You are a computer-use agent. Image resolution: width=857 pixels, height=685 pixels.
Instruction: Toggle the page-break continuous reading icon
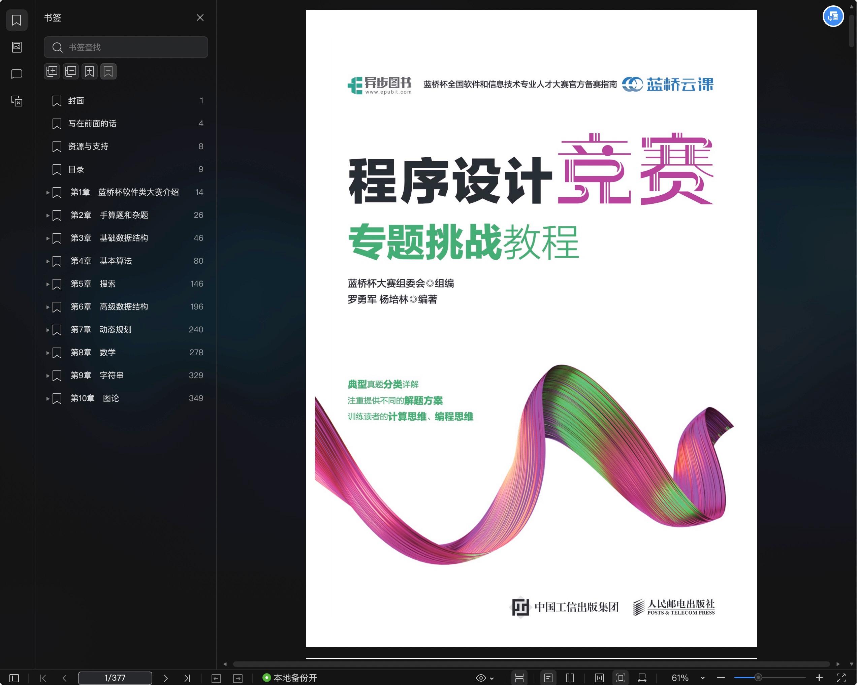coord(519,678)
